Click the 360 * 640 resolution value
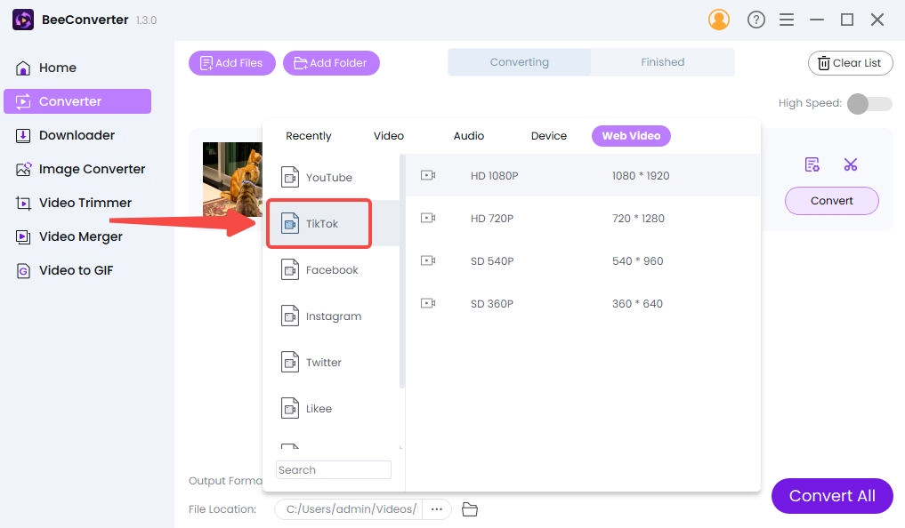 click(637, 304)
